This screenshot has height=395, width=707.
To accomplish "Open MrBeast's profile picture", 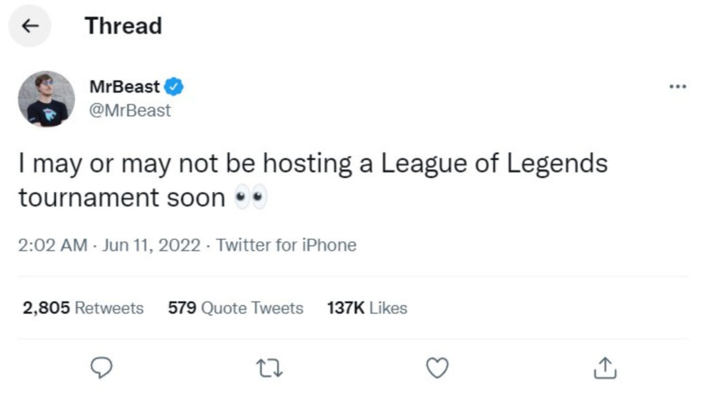I will click(x=46, y=99).
